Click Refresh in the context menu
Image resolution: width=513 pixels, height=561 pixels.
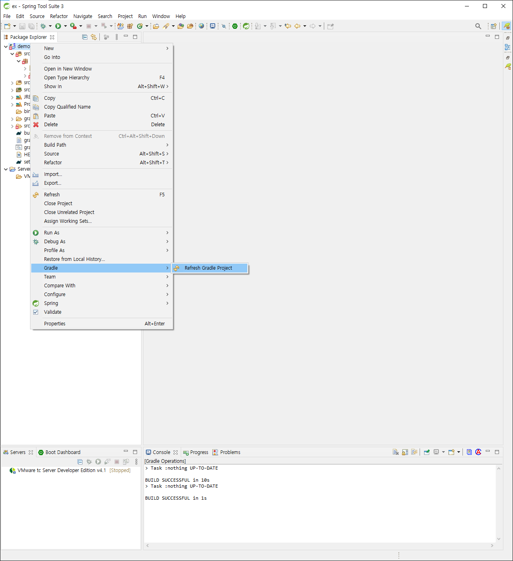[102, 195]
